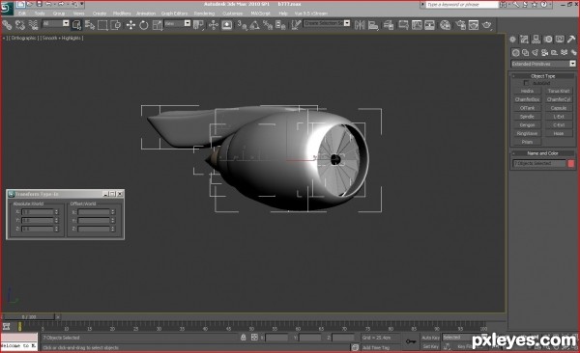Click the Capsule object button
580x353 pixels.
pos(559,108)
